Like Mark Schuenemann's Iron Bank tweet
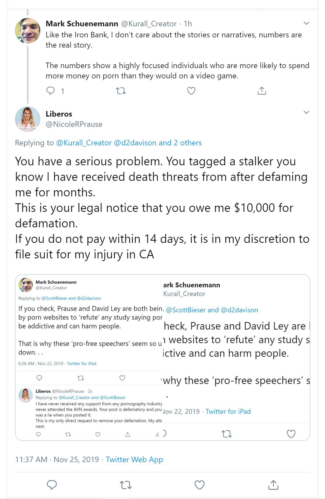Image resolution: width=325 pixels, height=499 pixels. (x=191, y=91)
